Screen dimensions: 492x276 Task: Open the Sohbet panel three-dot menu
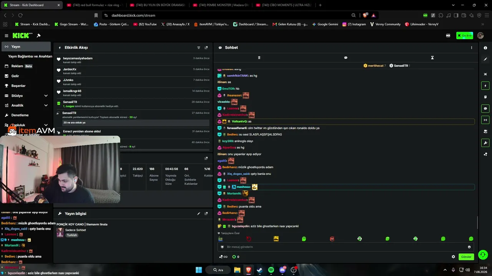[x=472, y=48]
